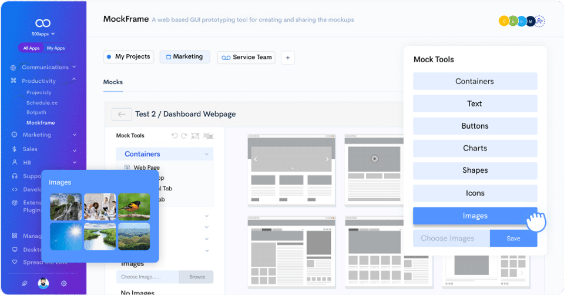Click the Choose Image input field
Image resolution: width=564 pixels, height=295 pixels.
(147, 277)
